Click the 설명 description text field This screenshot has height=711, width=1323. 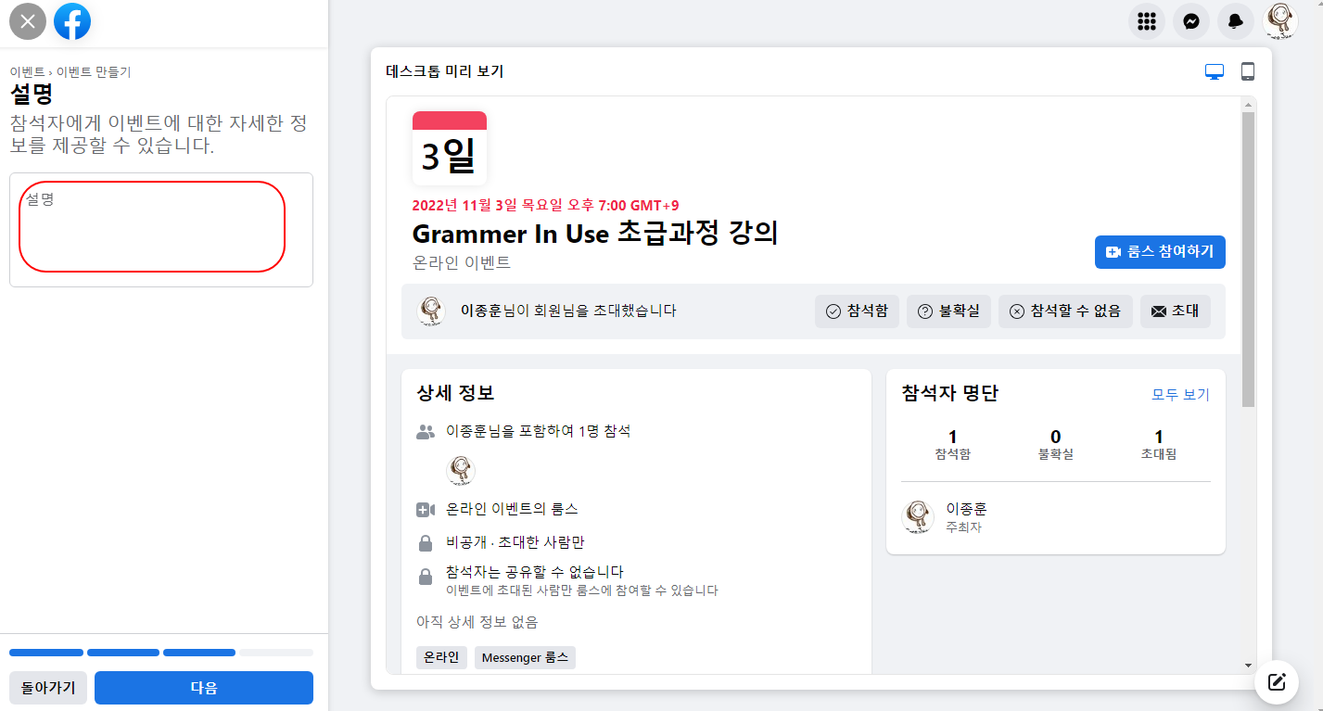(161, 230)
